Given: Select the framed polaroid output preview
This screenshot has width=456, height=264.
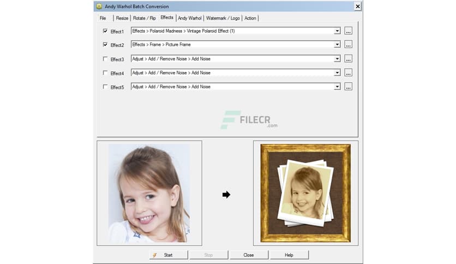Looking at the screenshot, I should click(305, 193).
